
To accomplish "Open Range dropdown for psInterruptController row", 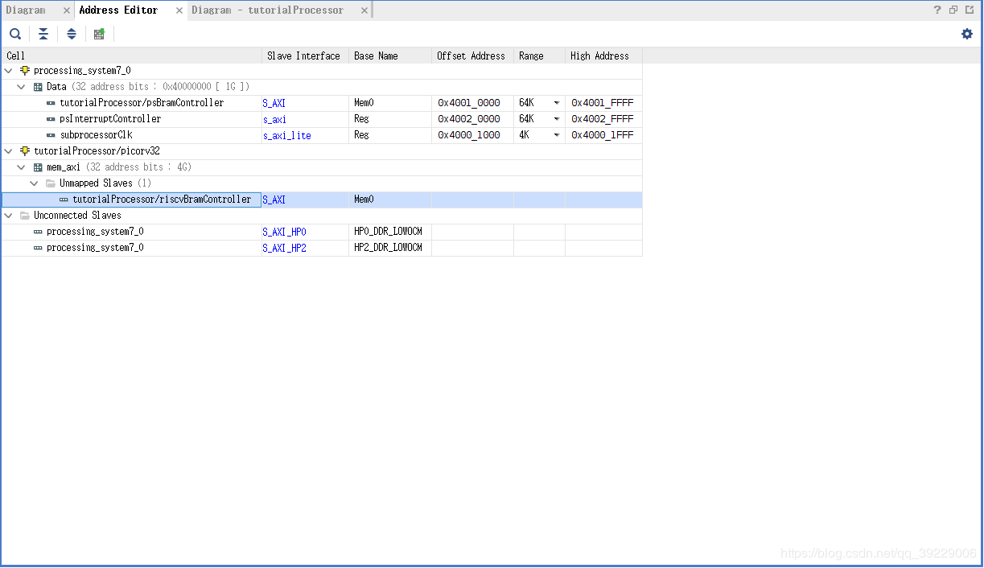I will pos(556,119).
